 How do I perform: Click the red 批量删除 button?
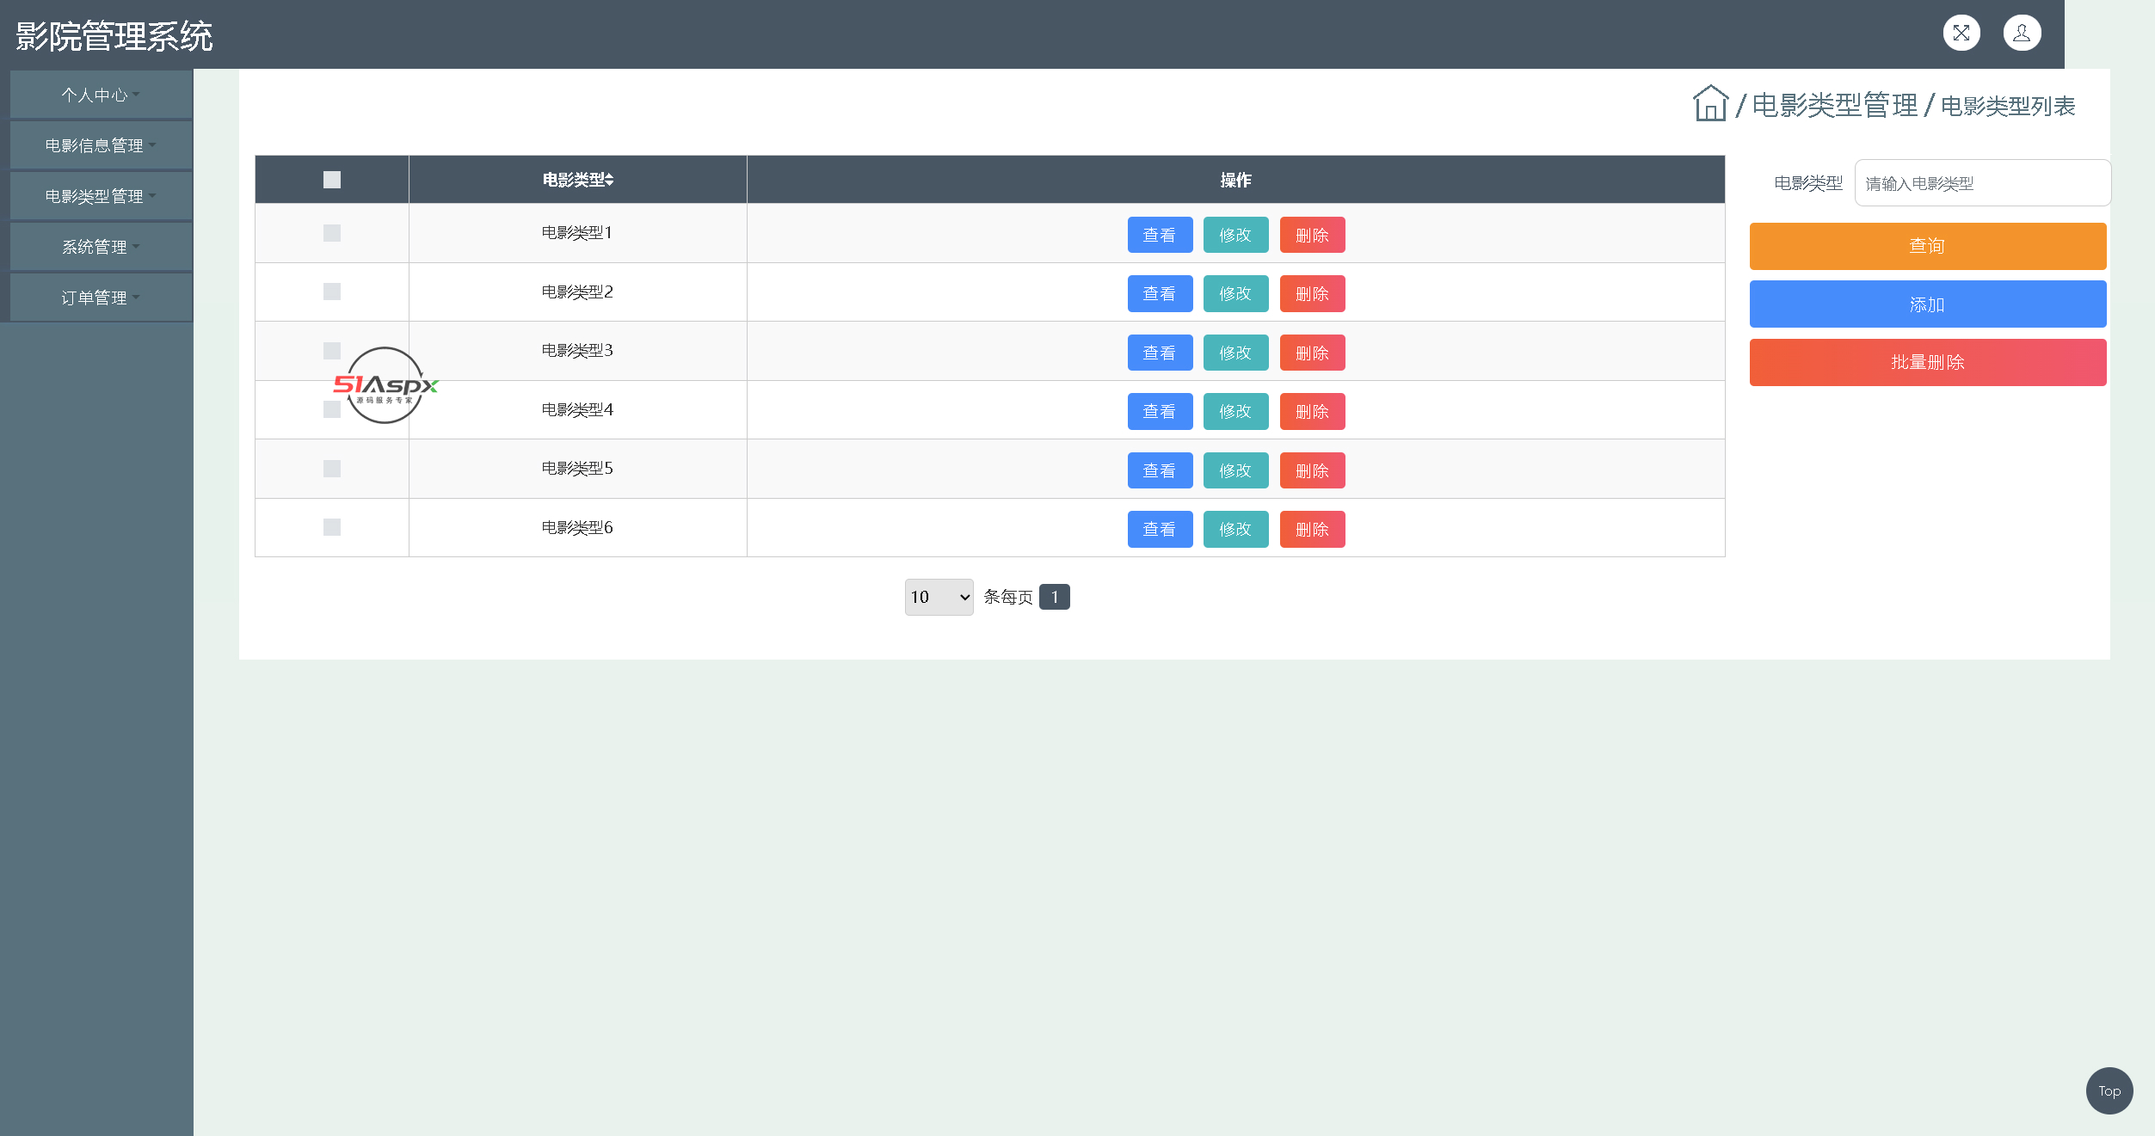pyautogui.click(x=1927, y=362)
